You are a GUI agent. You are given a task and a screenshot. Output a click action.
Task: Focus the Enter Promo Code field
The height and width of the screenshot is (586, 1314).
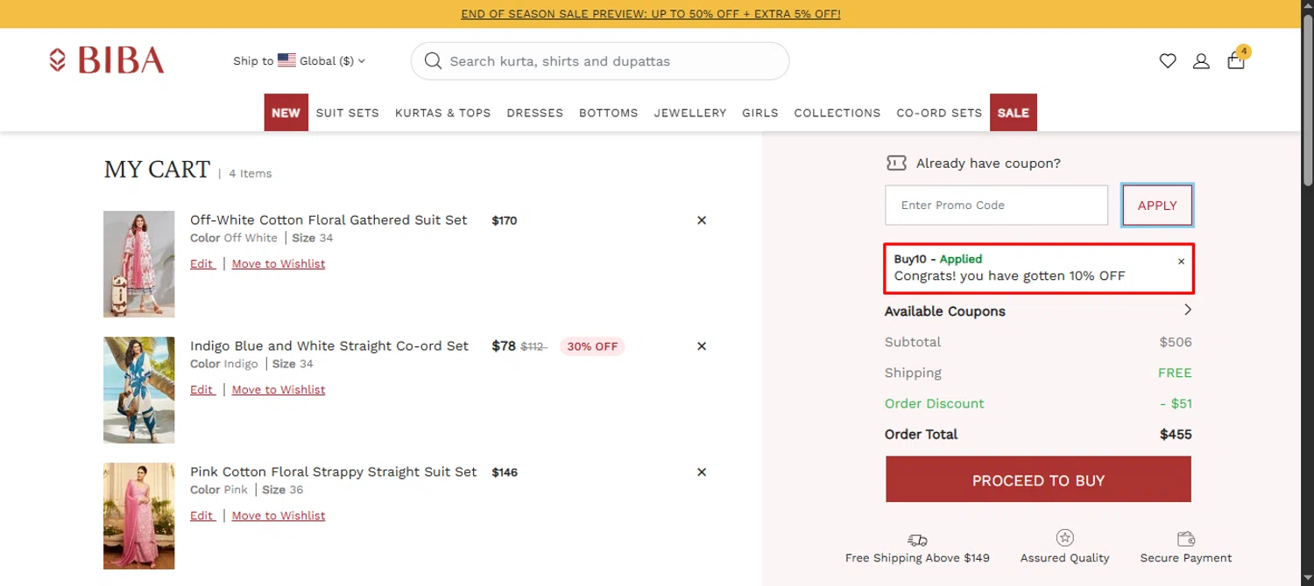coord(997,206)
